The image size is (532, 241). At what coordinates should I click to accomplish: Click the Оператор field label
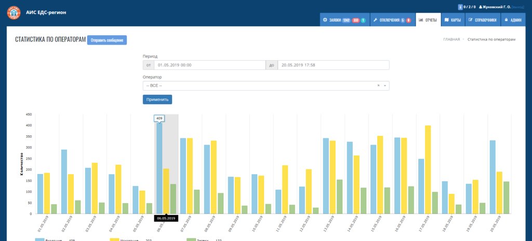pyautogui.click(x=152, y=77)
